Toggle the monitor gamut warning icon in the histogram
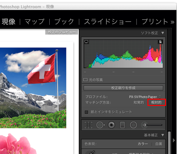The width and height of the screenshot is (177, 154). click(x=86, y=41)
